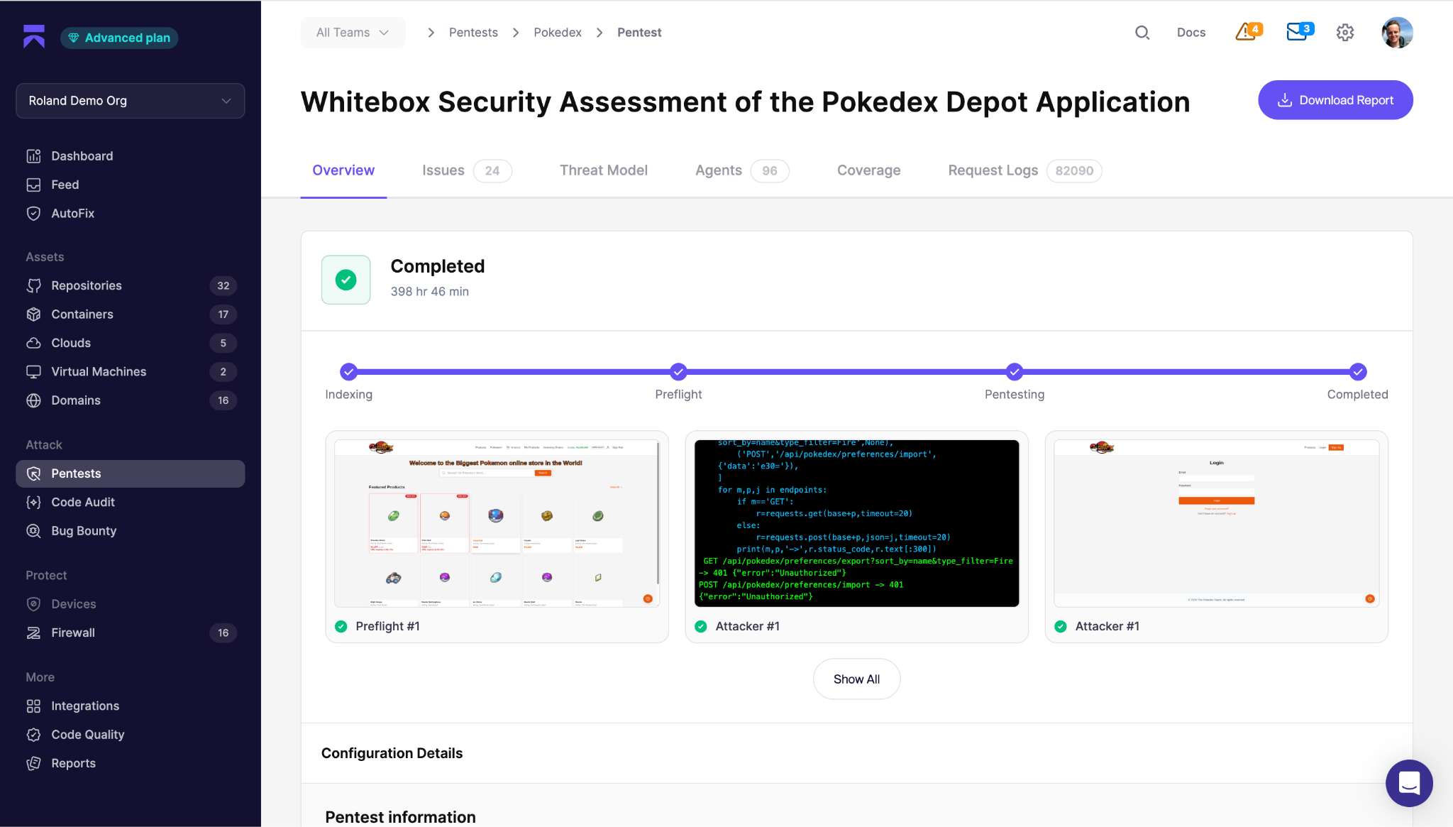This screenshot has height=827, width=1453.
Task: Click the Clouds icon in sidebar
Action: tap(33, 343)
